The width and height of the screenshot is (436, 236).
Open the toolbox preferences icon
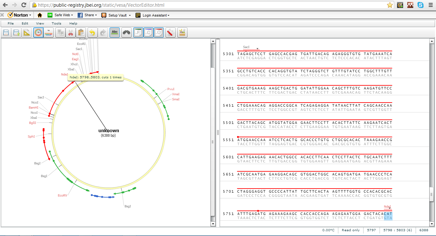point(182,32)
